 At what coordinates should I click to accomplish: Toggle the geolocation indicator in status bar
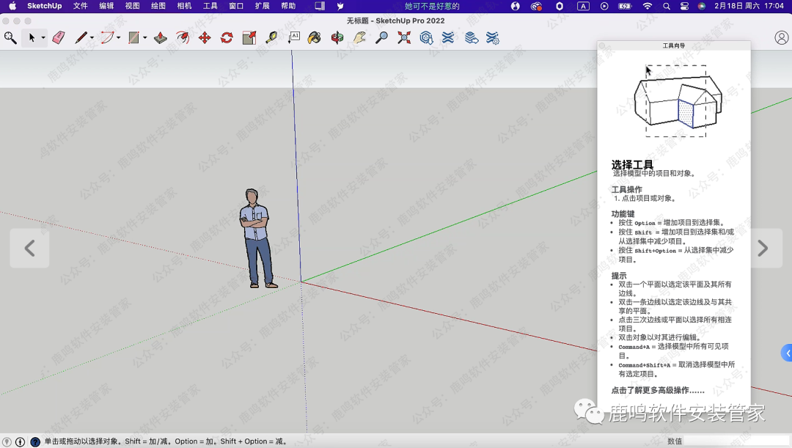pyautogui.click(x=7, y=442)
